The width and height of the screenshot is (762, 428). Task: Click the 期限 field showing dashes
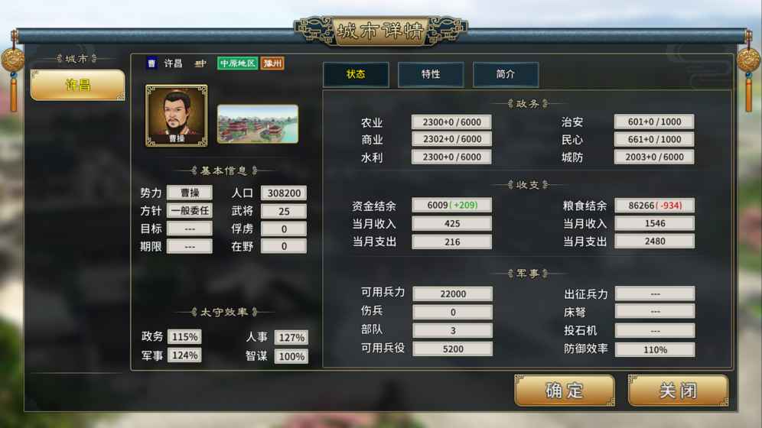tap(190, 247)
